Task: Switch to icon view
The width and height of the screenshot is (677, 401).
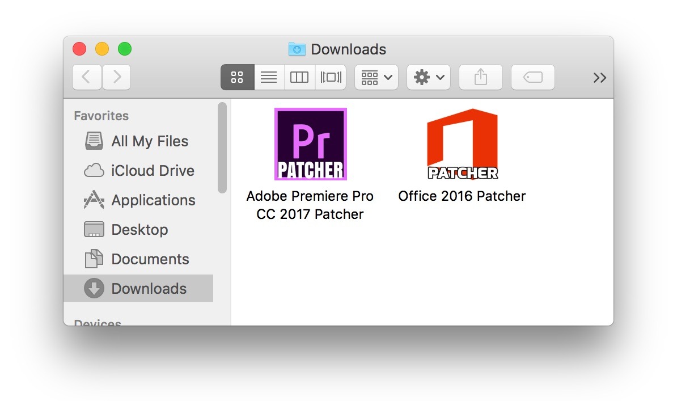Action: pyautogui.click(x=238, y=77)
